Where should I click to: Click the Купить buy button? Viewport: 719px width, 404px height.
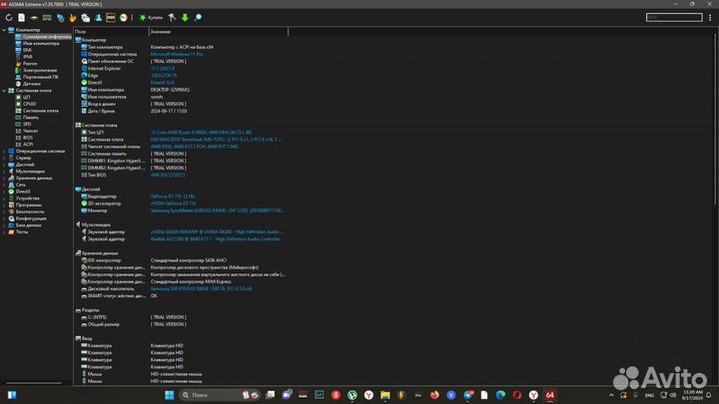click(x=151, y=17)
